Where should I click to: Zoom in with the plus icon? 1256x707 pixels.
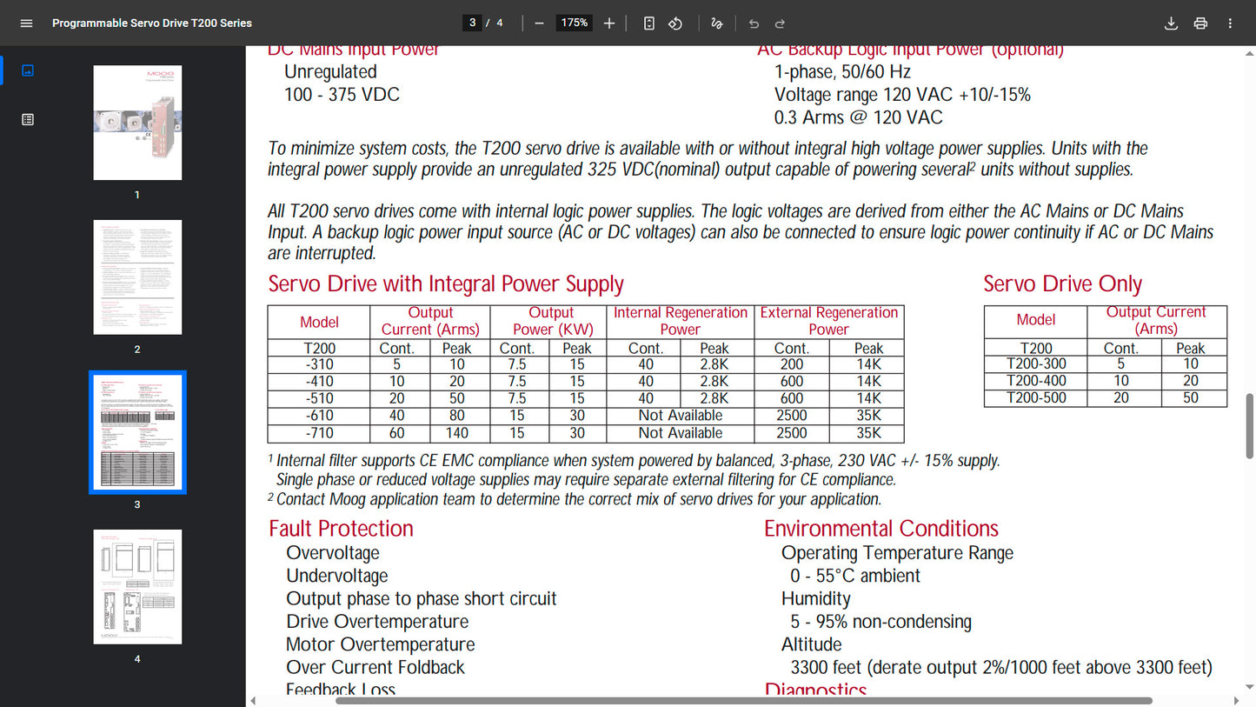(609, 23)
